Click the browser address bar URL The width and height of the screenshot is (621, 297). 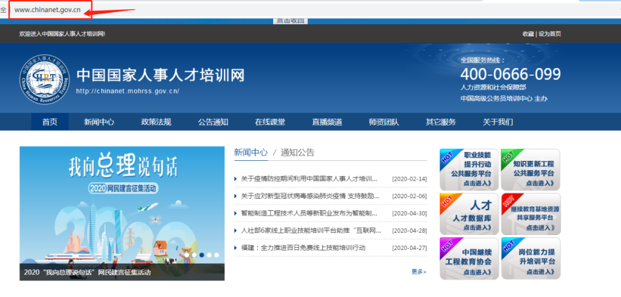pyautogui.click(x=48, y=10)
